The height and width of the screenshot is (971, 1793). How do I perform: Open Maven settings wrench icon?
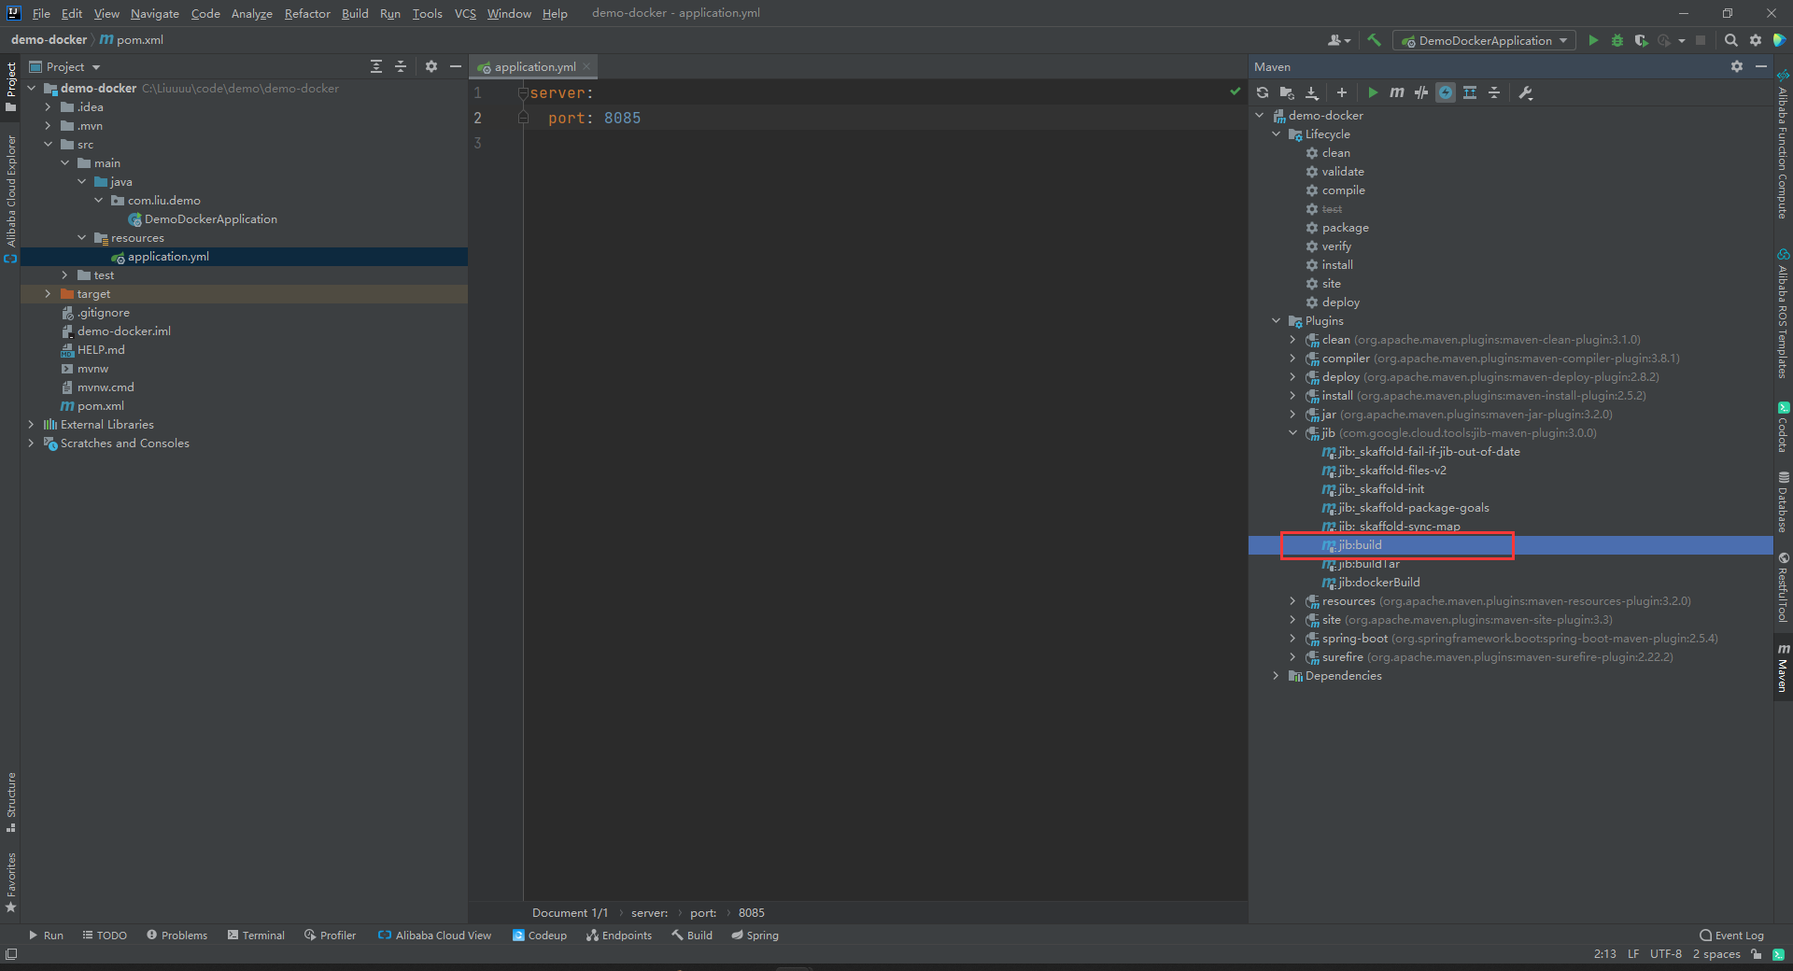[1526, 92]
